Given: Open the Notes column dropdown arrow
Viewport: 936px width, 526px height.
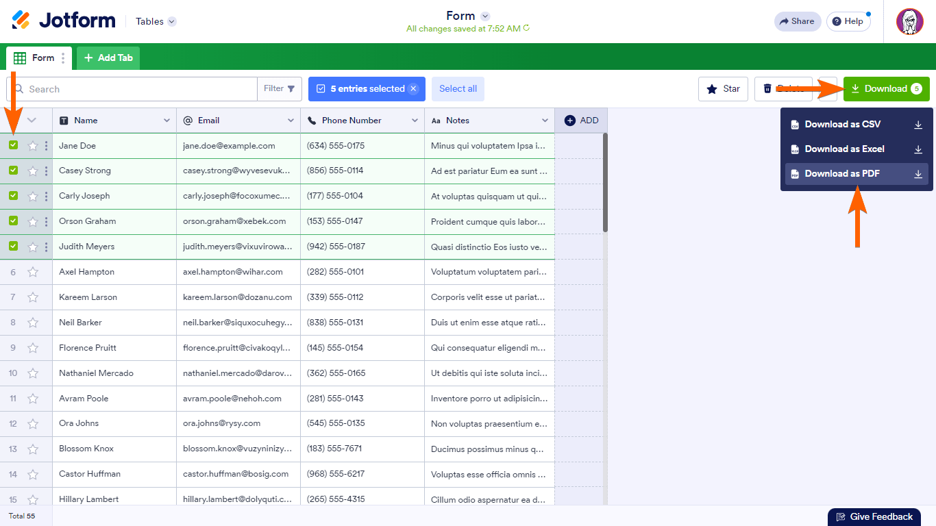Looking at the screenshot, I should coord(545,121).
